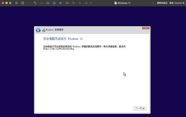Open the hard disk device icon
The height and width of the screenshot is (117, 186).
click(x=48, y=3)
